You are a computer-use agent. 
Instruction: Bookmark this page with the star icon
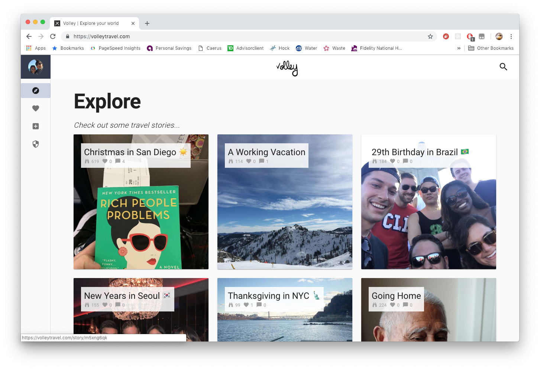[x=430, y=36]
